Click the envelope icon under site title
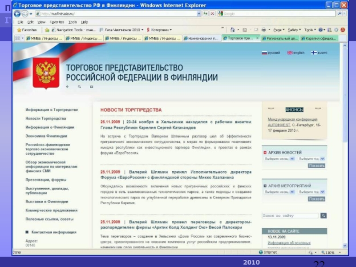The width and height of the screenshot is (356, 267). 92,87
